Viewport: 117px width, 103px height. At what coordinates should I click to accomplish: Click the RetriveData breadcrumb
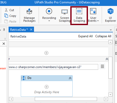[x=18, y=36]
